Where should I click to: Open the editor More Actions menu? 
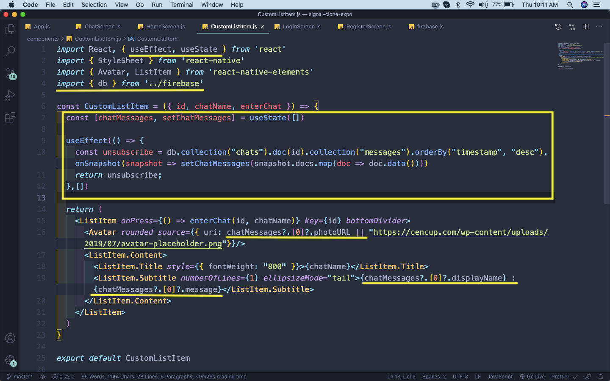(x=599, y=27)
